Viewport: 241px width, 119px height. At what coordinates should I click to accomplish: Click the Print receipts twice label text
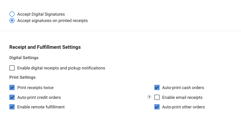[35, 88]
